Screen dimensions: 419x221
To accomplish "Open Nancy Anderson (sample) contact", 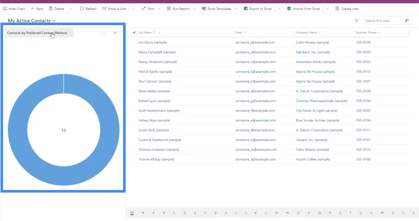I will (x=158, y=62).
